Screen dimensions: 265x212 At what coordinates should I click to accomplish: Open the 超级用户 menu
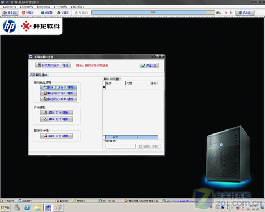point(10,7)
